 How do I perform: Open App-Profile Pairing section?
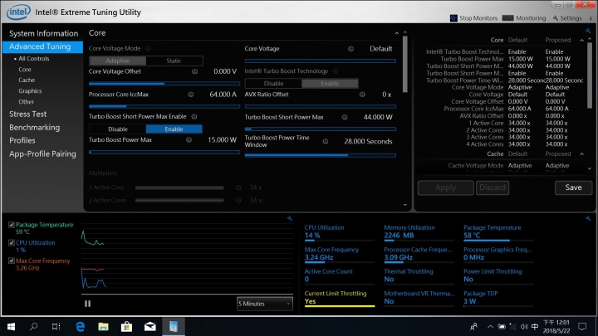(42, 154)
